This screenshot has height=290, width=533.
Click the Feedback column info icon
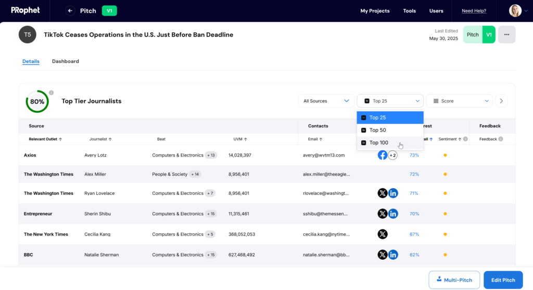501,139
